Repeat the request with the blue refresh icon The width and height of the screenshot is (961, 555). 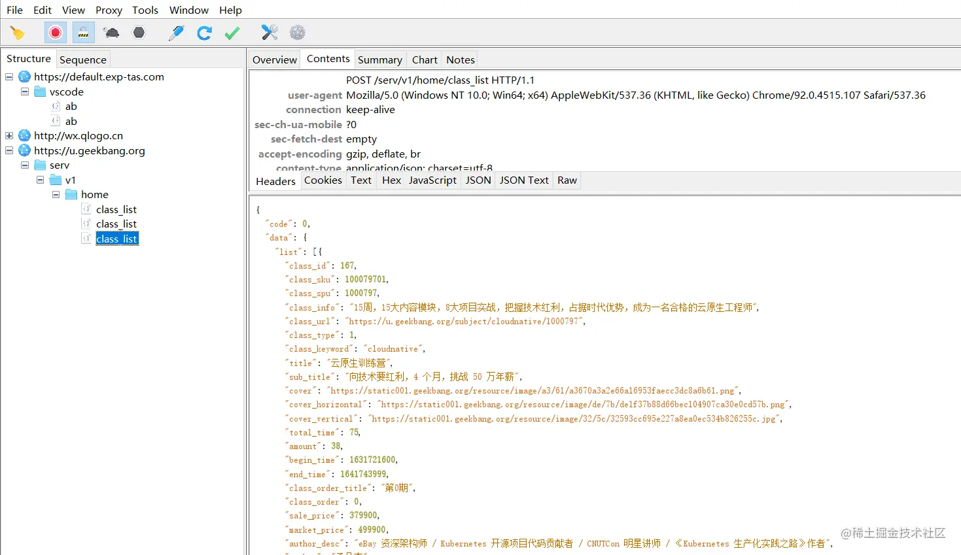tap(204, 33)
